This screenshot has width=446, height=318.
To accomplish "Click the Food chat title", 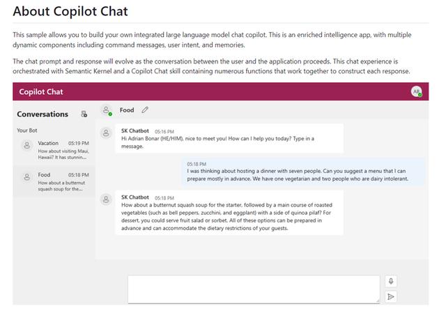I will coord(127,109).
